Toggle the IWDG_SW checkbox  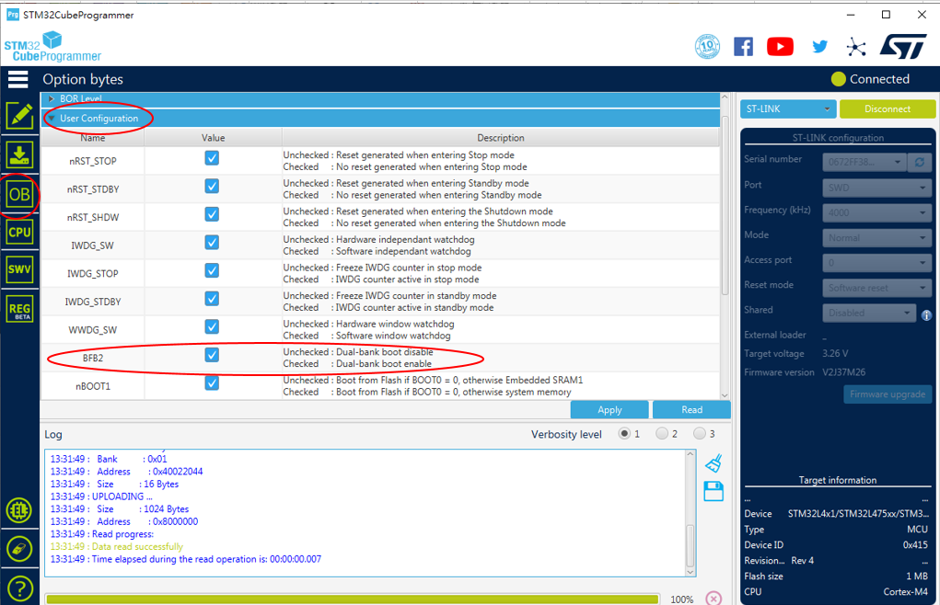coord(212,243)
